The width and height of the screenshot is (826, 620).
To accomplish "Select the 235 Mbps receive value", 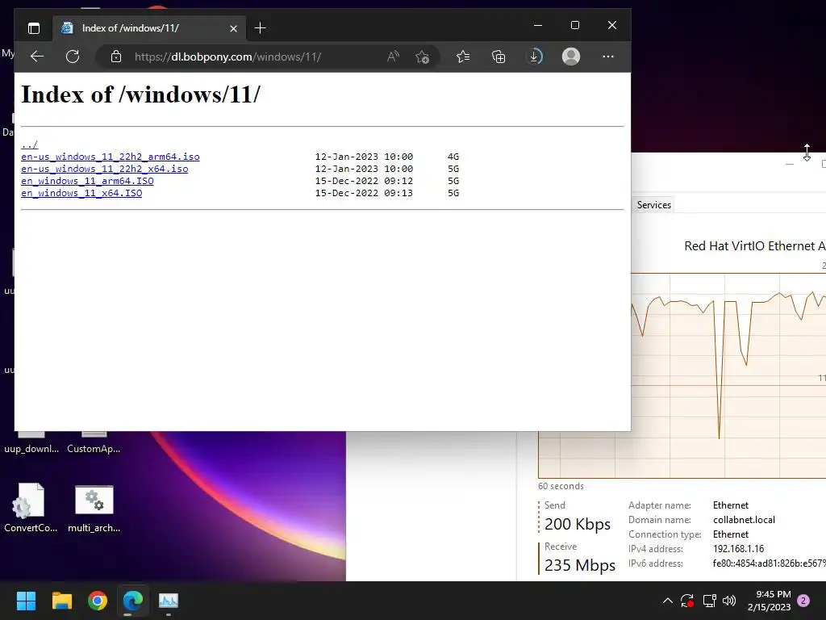I will point(580,565).
